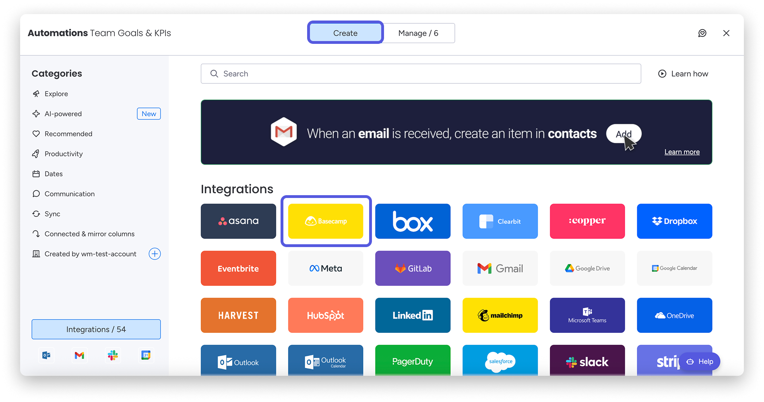764x402 pixels.
Task: Open the Asana integration tile
Action: [238, 221]
